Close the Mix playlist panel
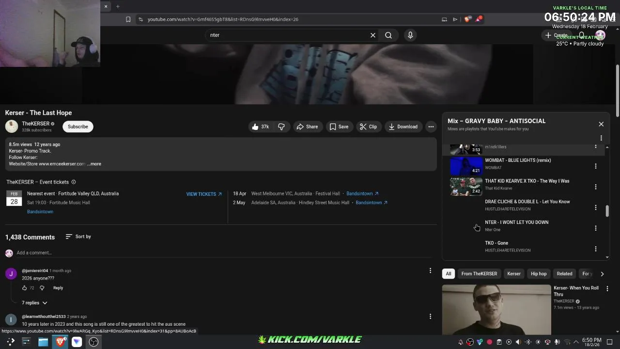Image resolution: width=620 pixels, height=349 pixels. coord(601,124)
